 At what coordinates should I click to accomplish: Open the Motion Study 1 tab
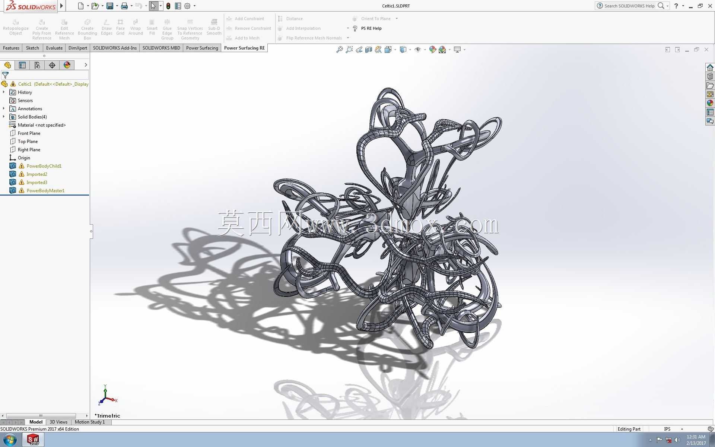coord(90,422)
